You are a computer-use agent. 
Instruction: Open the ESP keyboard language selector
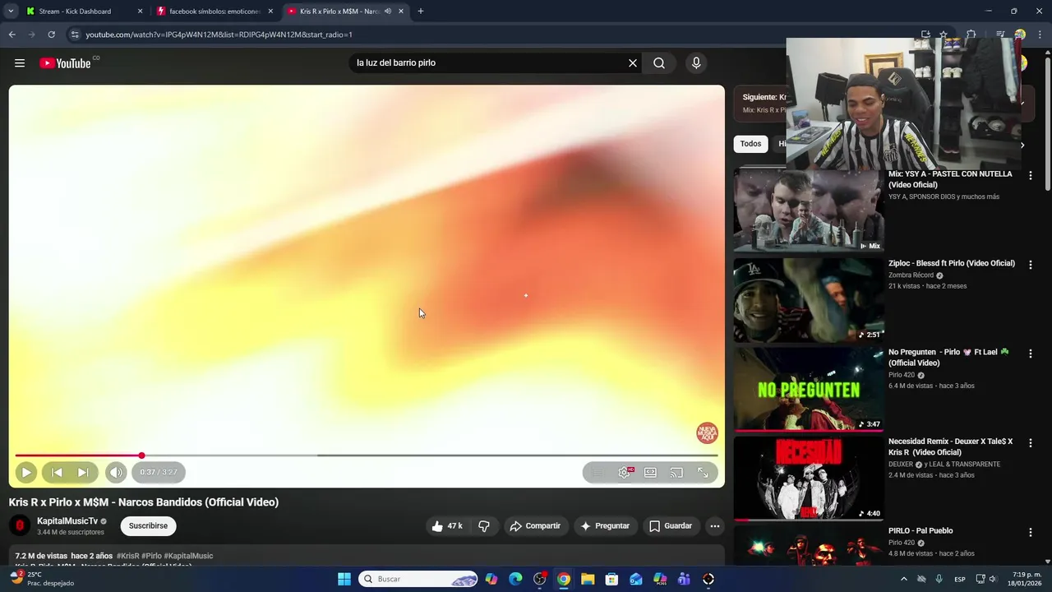tap(960, 579)
